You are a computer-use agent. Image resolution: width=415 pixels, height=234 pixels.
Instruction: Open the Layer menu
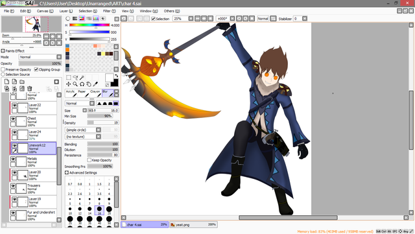[66, 11]
